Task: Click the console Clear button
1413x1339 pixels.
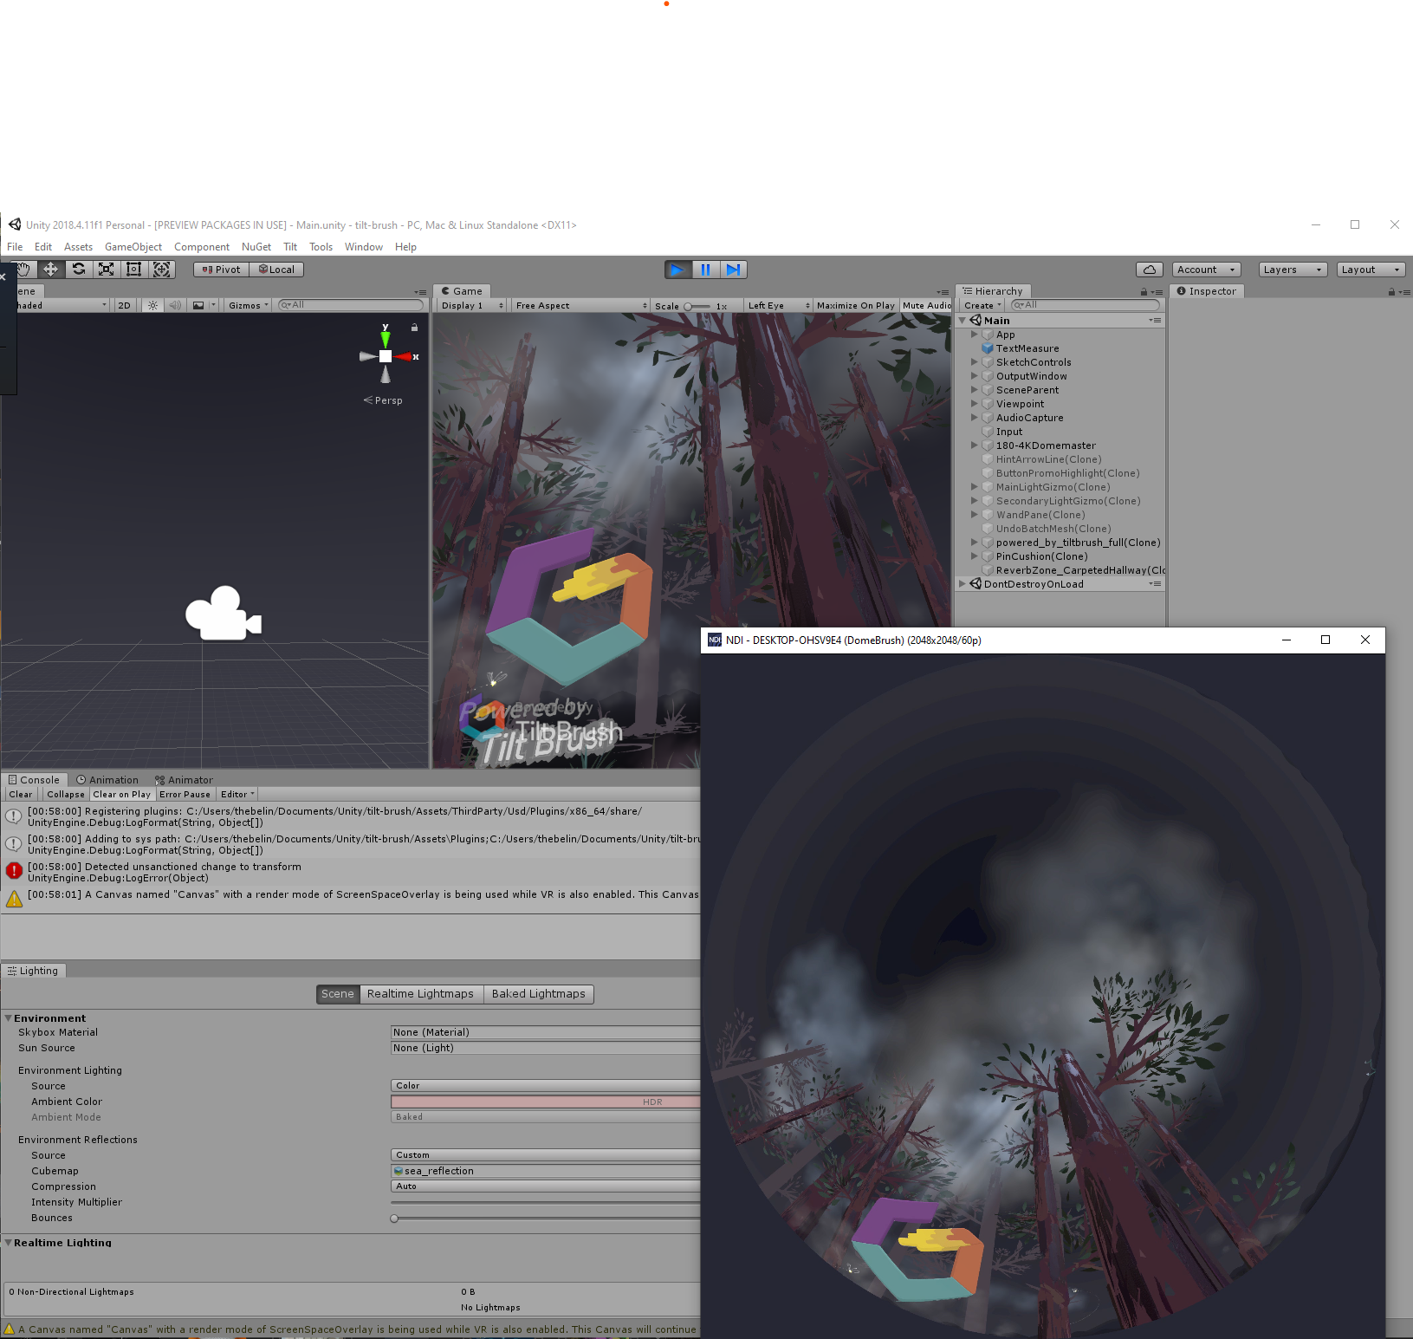Action: (x=21, y=794)
